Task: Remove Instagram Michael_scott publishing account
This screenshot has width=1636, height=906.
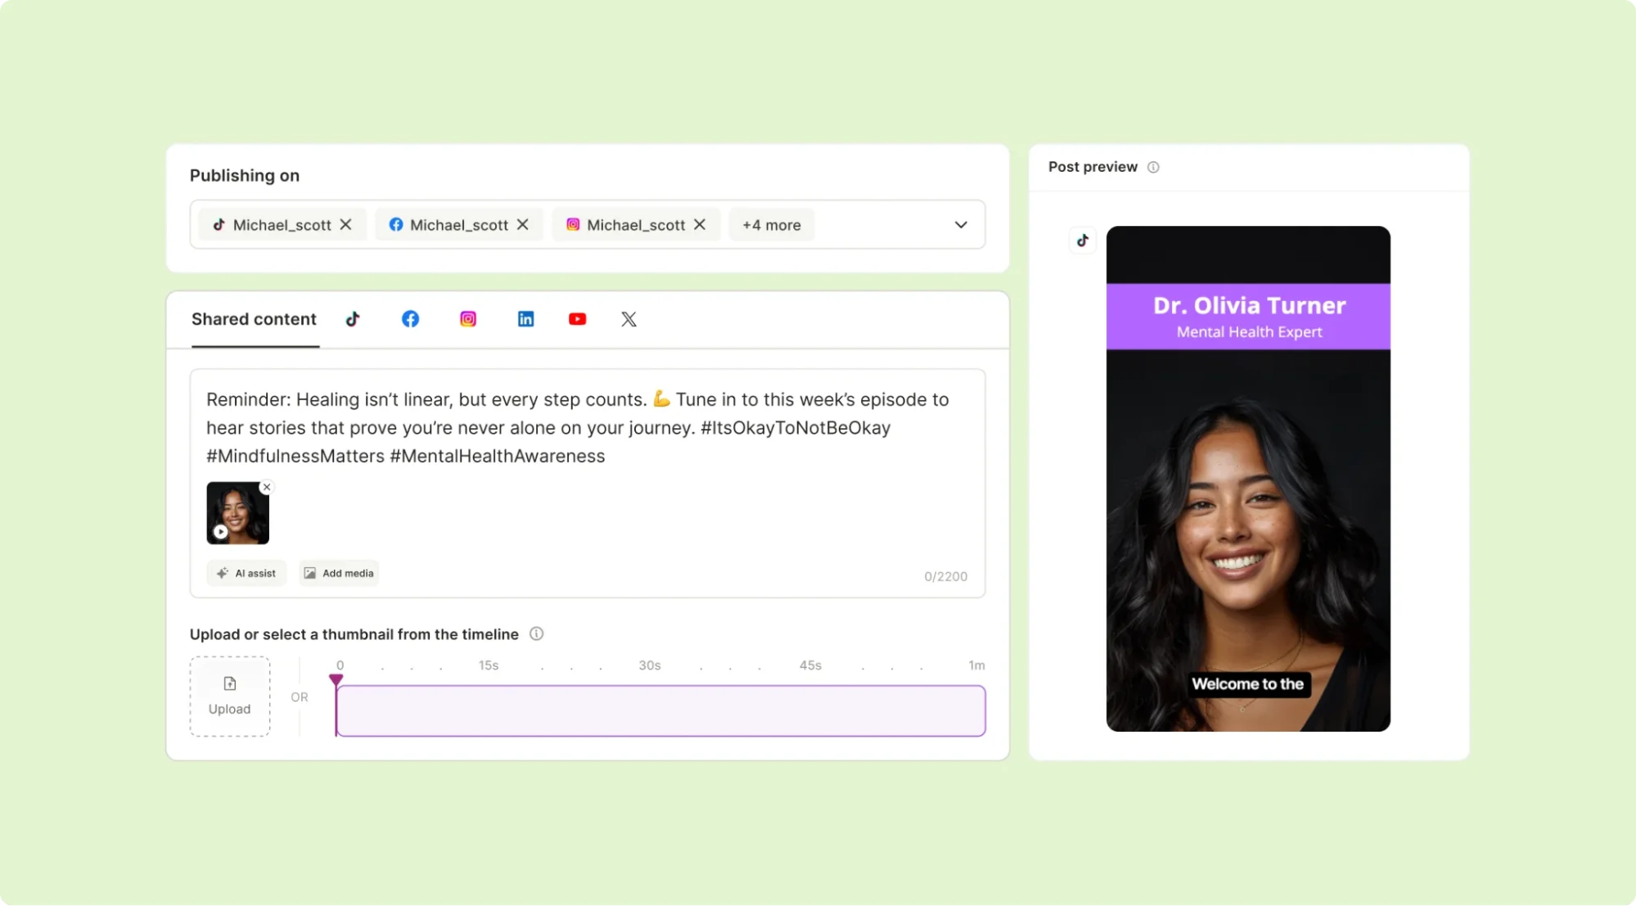Action: [701, 224]
